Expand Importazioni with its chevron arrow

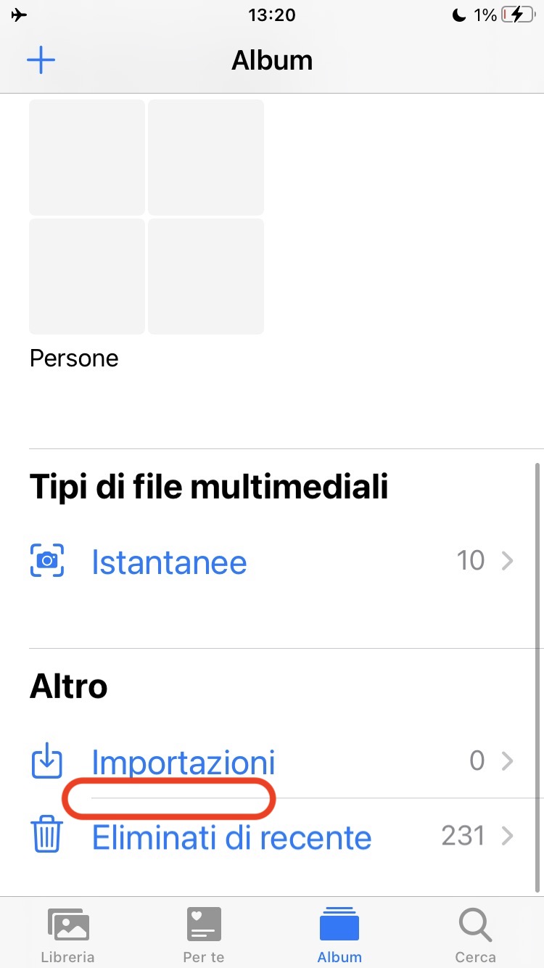[x=508, y=760]
